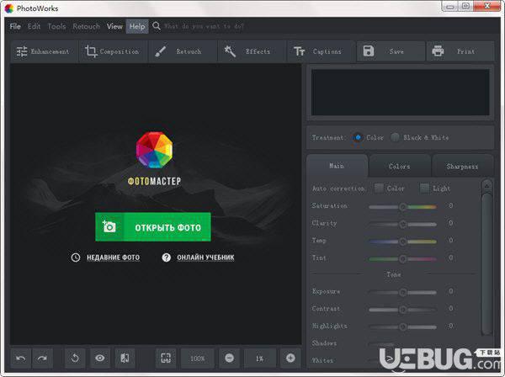Click the Clarity slider handle

tap(402, 224)
